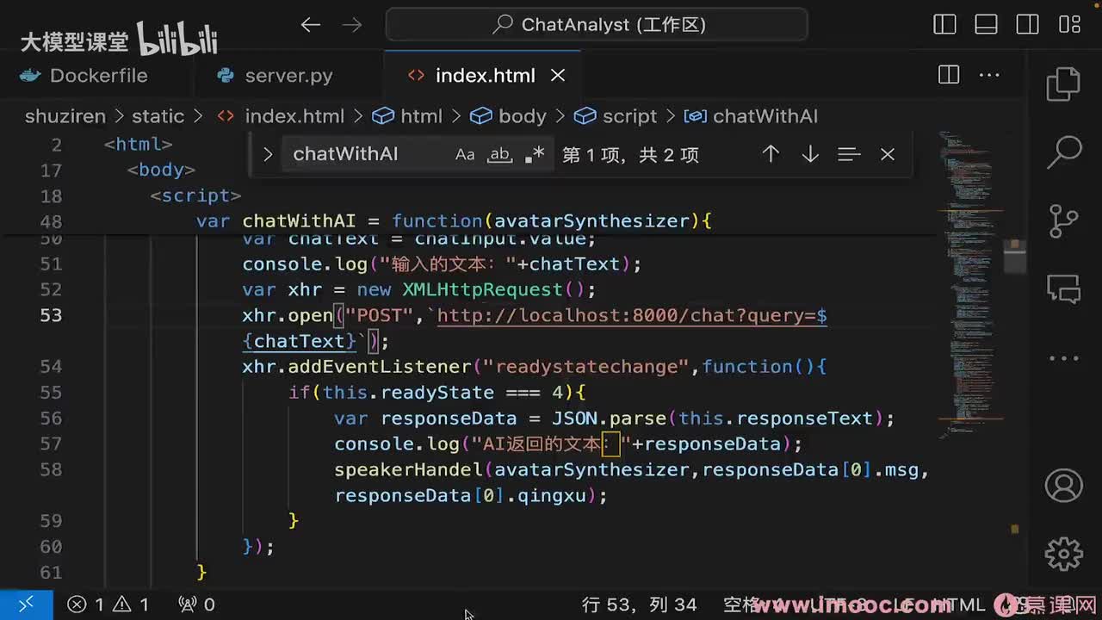Select the index.html editor tab
The image size is (1102, 620).
tap(485, 76)
